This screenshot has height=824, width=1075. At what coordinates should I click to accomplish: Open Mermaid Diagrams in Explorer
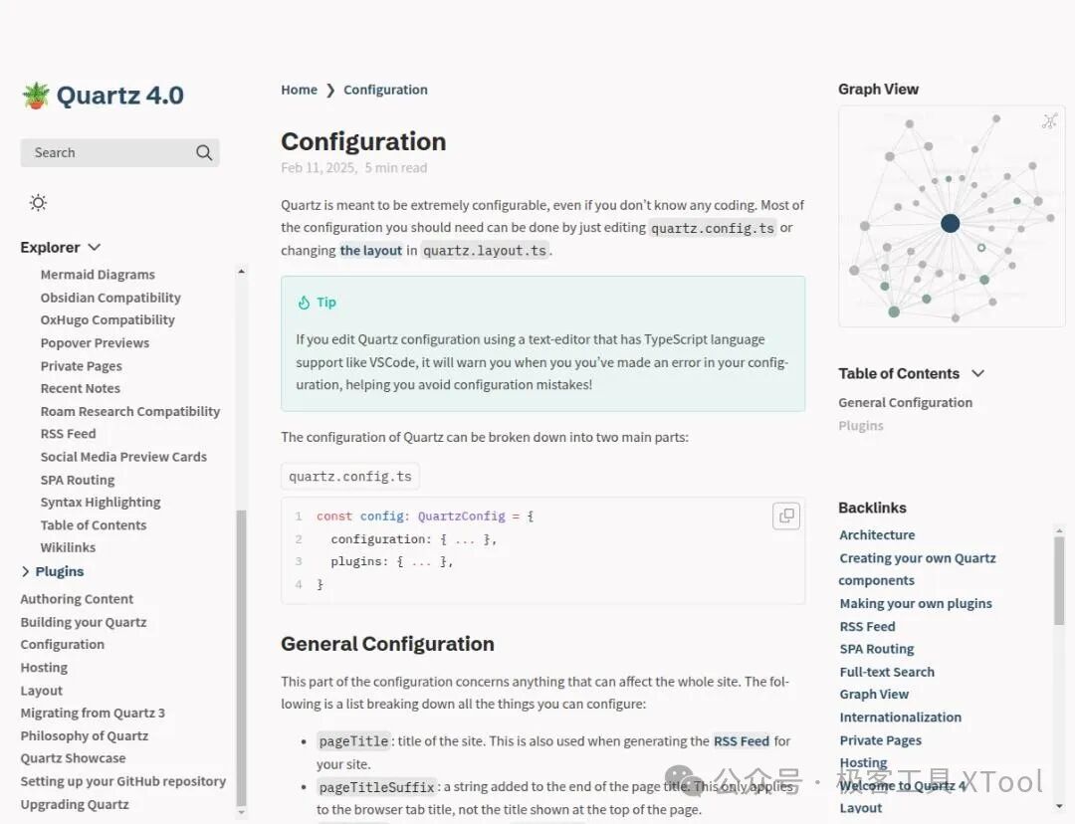pyautogui.click(x=98, y=275)
